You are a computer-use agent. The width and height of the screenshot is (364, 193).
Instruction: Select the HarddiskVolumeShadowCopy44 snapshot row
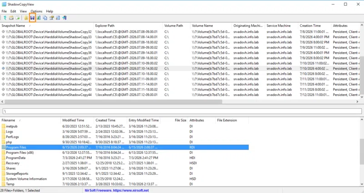tap(181, 95)
